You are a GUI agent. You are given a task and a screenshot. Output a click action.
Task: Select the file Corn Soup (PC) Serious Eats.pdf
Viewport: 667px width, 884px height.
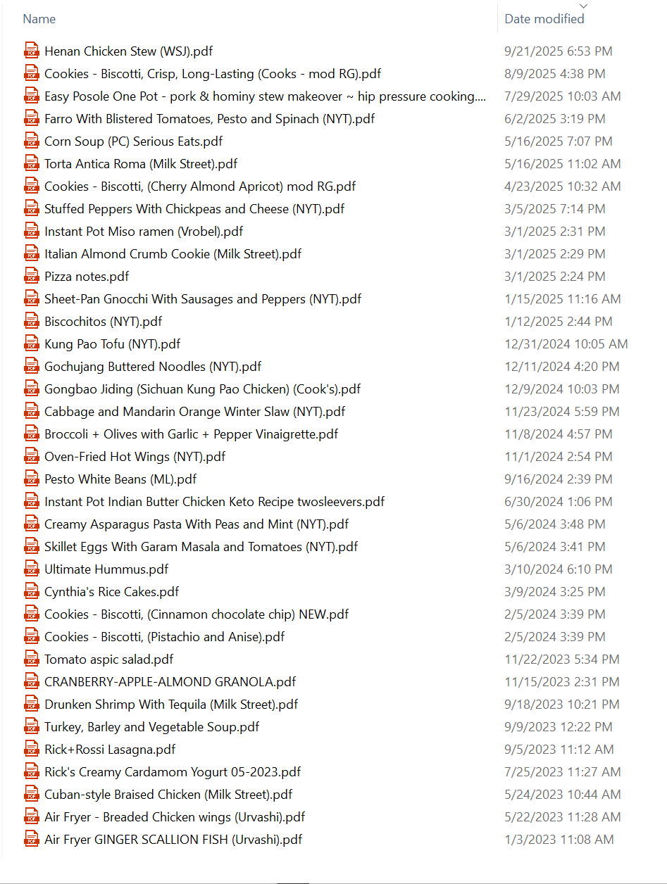tap(134, 141)
